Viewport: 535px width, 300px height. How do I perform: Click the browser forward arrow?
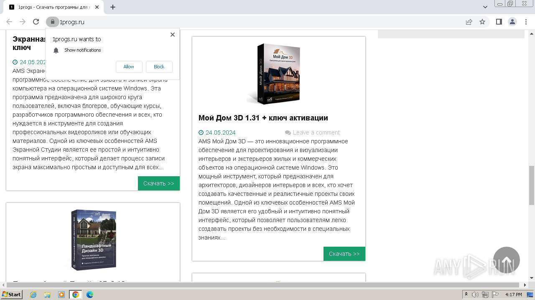23,22
